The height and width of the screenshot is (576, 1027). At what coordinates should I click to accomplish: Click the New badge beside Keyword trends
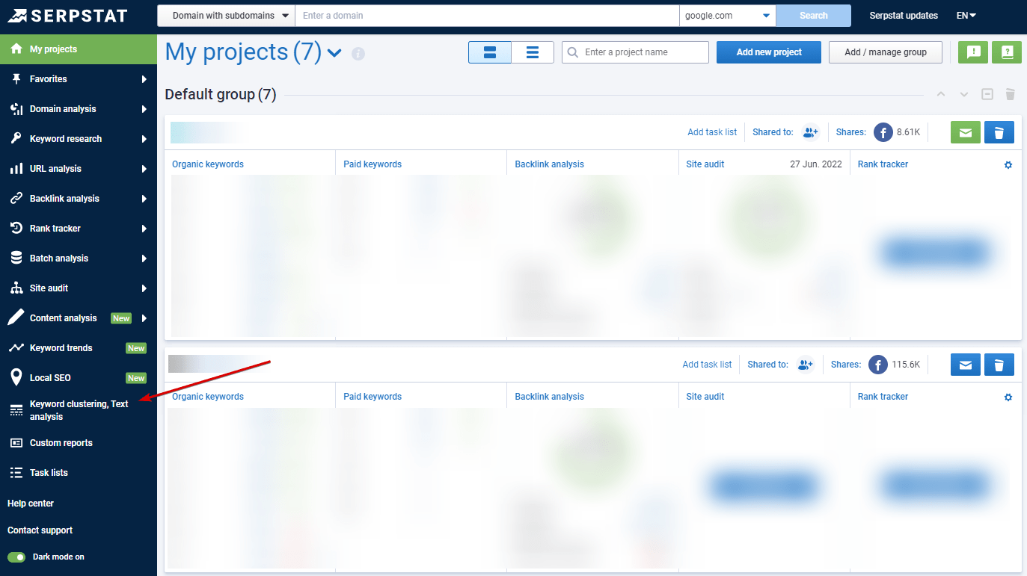click(x=136, y=348)
